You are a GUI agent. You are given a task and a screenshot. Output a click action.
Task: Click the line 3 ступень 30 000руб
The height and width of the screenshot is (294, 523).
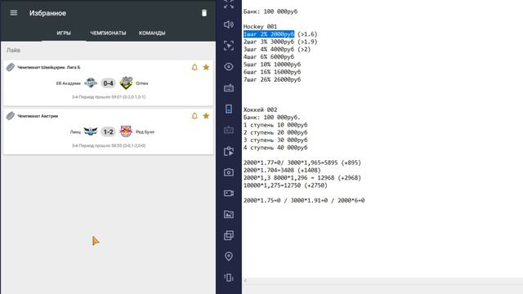tap(275, 140)
